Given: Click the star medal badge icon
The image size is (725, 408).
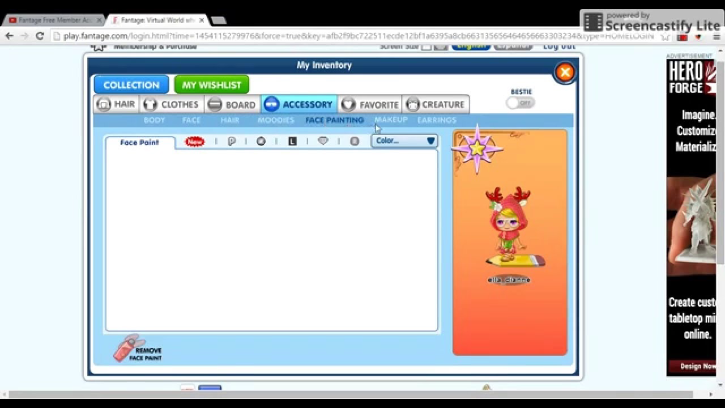Looking at the screenshot, I should coord(477,149).
